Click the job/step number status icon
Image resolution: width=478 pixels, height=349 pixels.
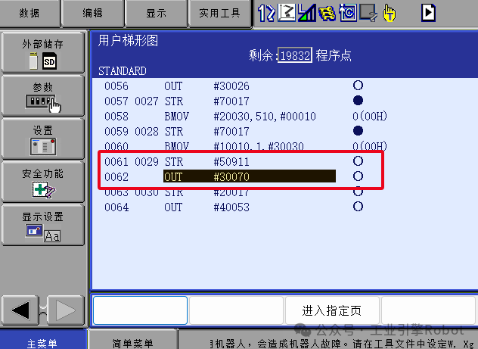point(266,13)
